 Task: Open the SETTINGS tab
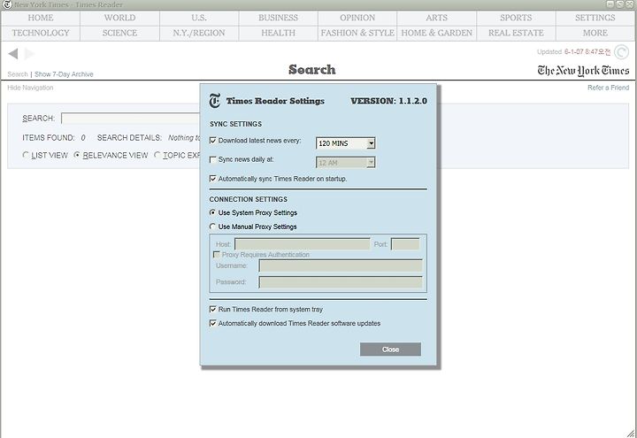coord(595,18)
